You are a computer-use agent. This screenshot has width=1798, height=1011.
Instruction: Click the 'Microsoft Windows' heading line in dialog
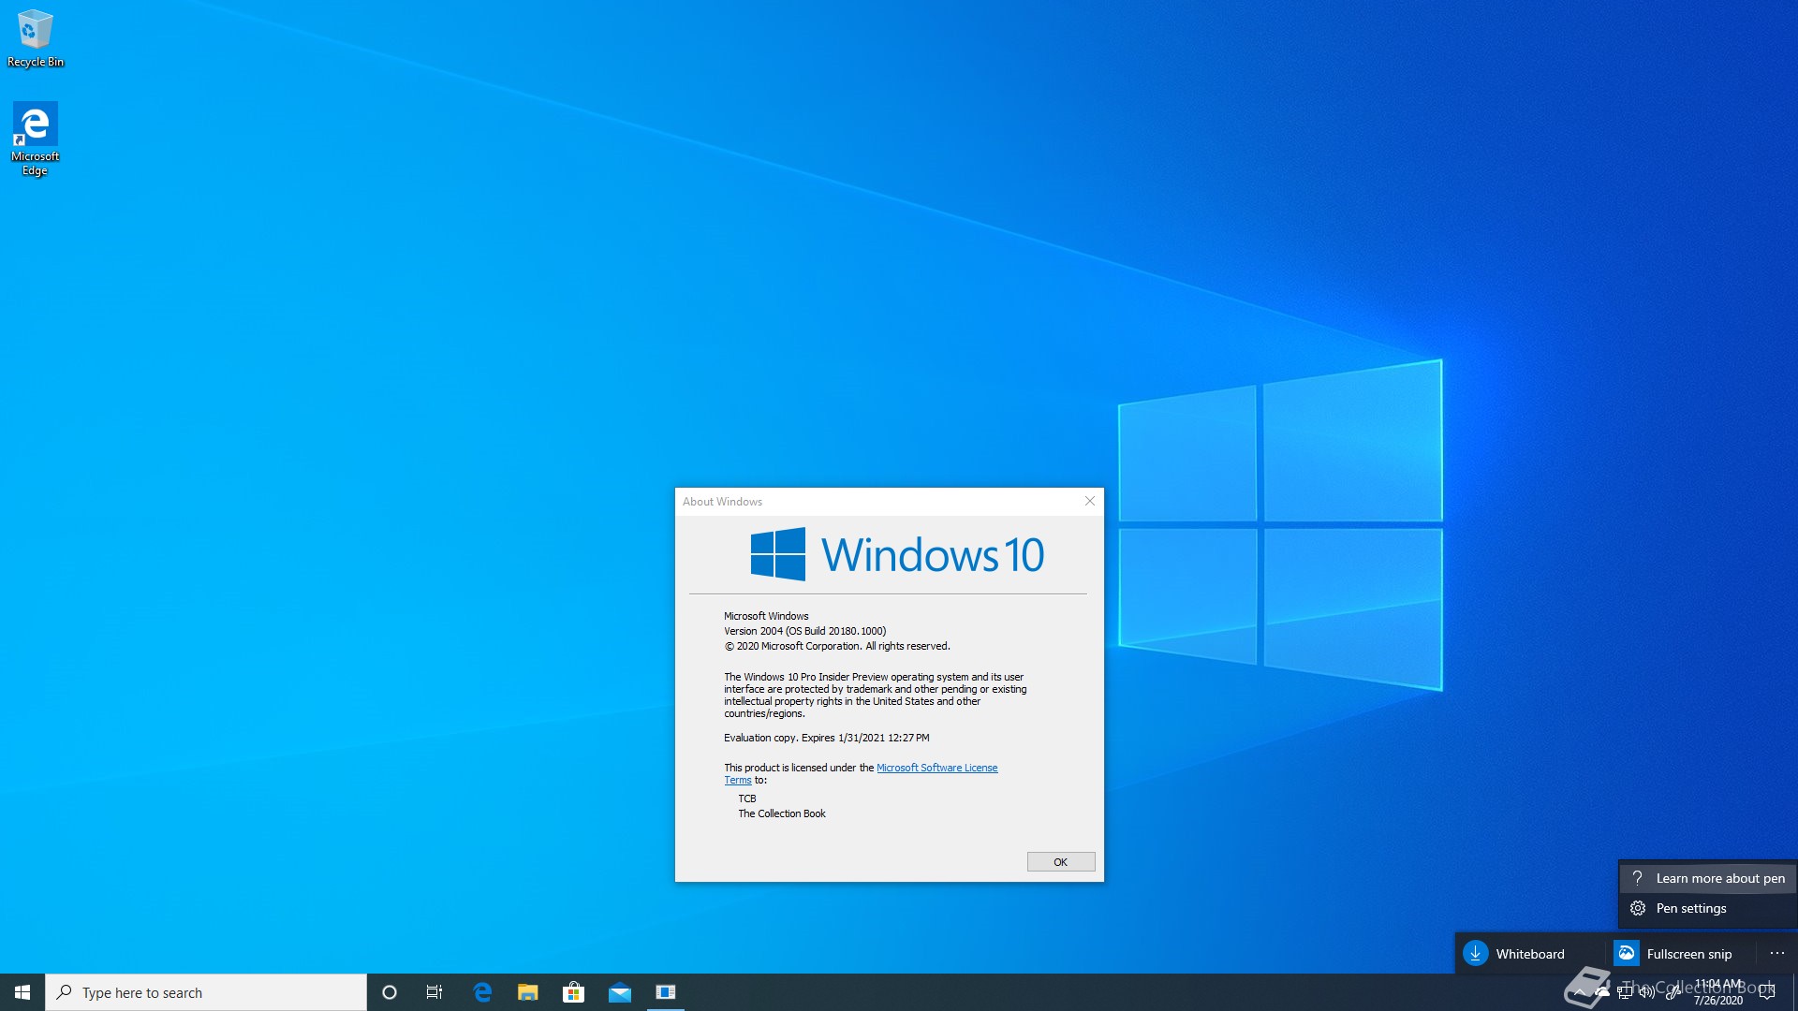[766, 616]
